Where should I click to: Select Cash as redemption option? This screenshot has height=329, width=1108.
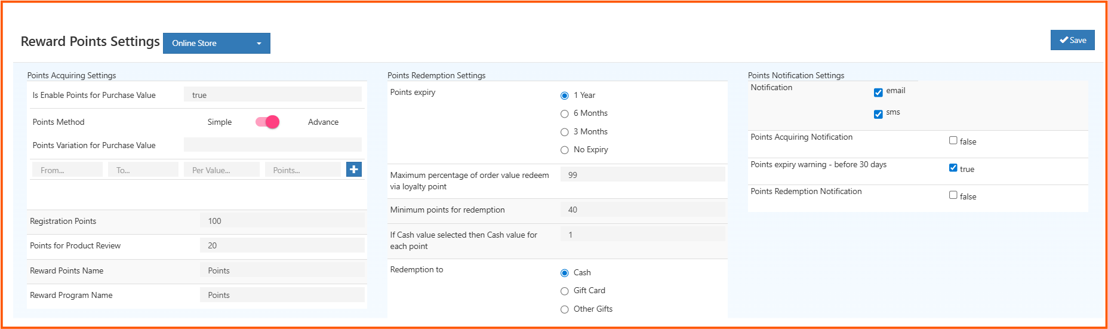tap(565, 273)
